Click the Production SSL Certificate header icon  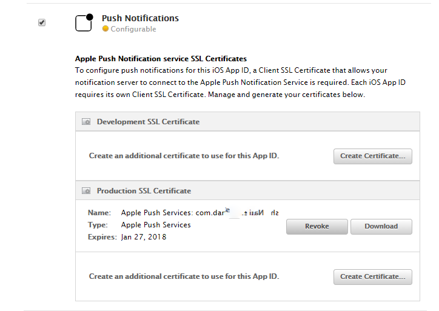pyautogui.click(x=86, y=191)
